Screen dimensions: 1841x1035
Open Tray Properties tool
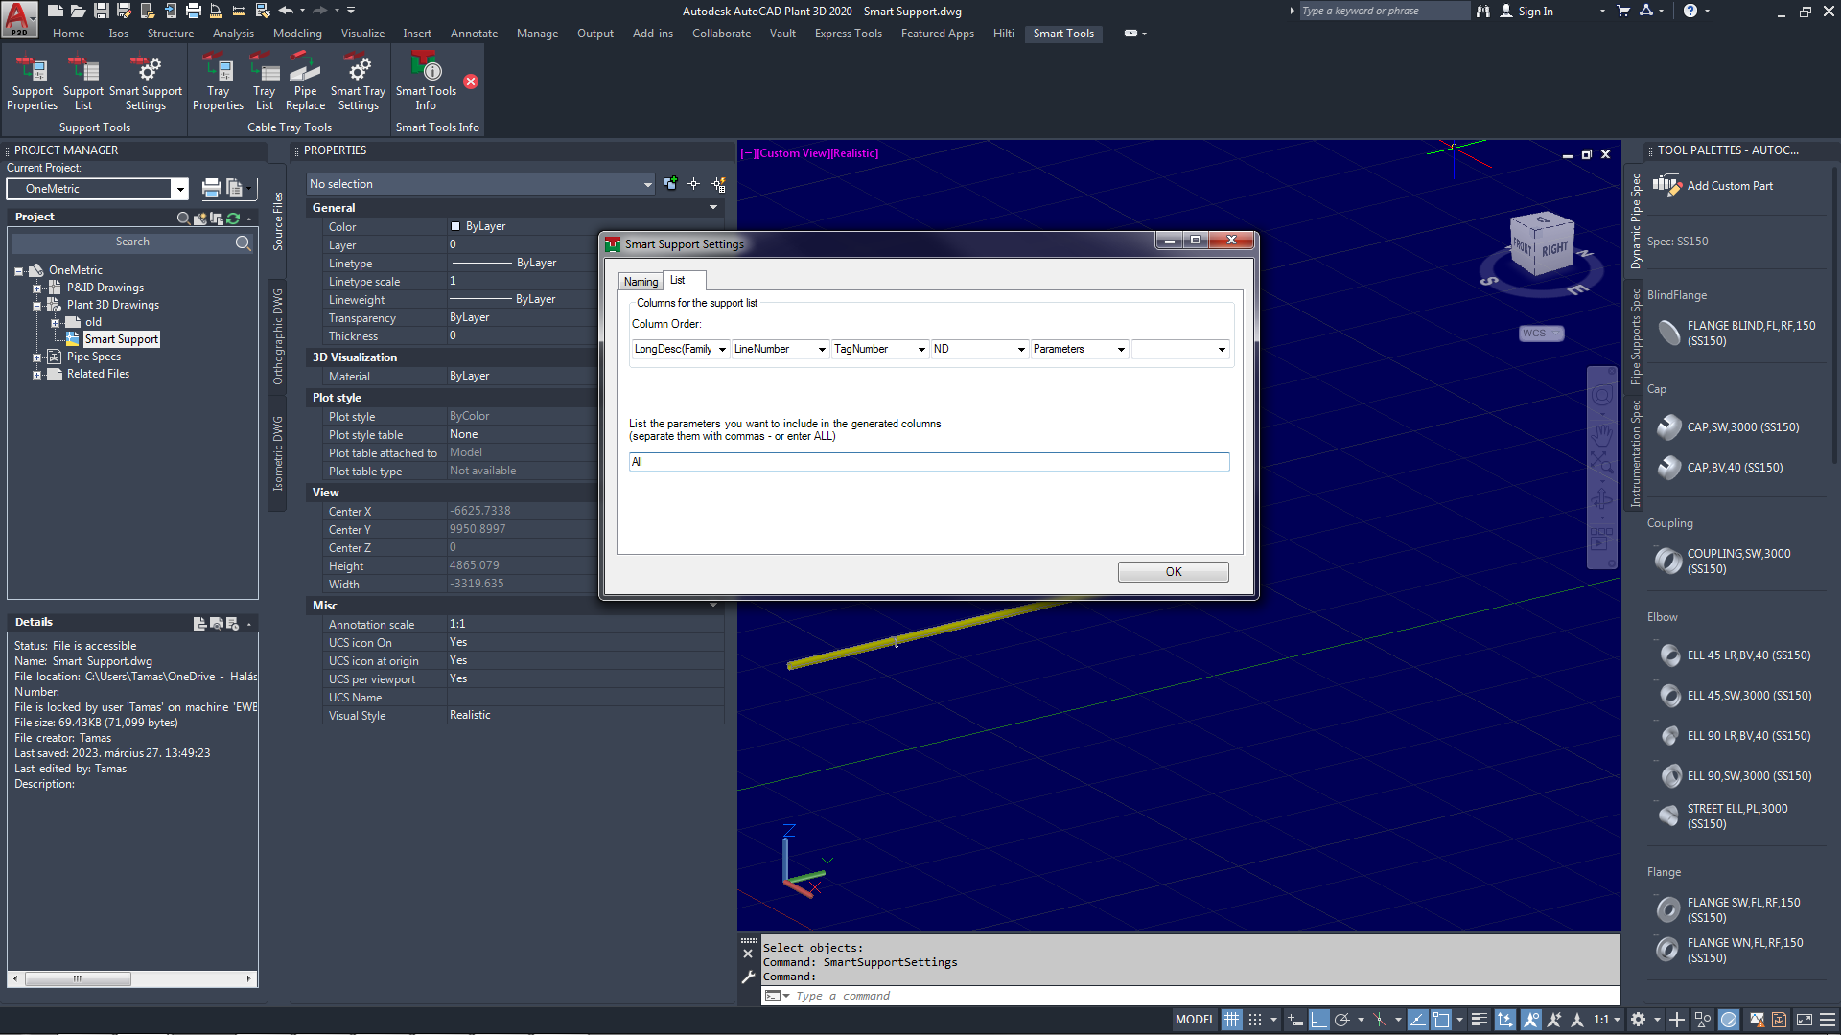click(218, 82)
